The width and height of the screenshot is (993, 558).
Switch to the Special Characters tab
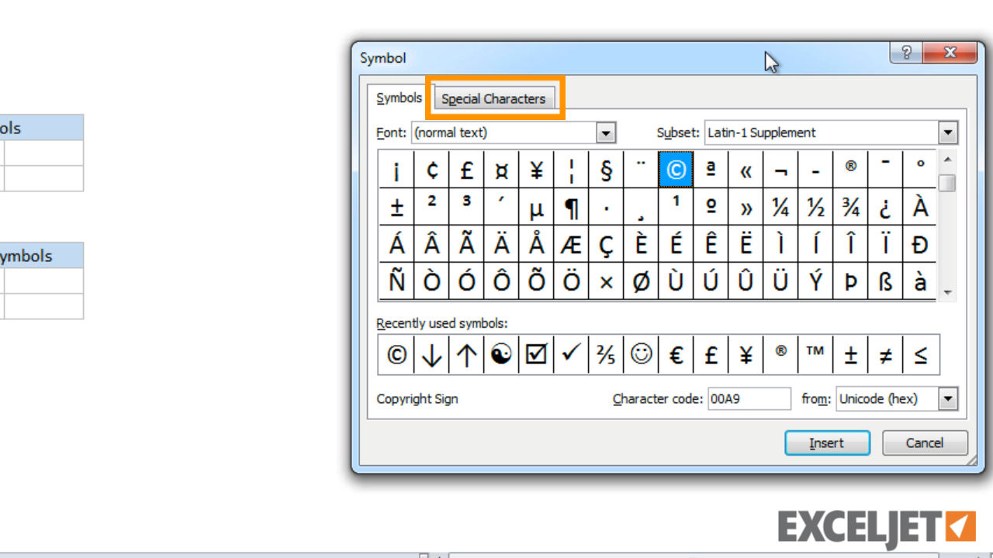(494, 99)
